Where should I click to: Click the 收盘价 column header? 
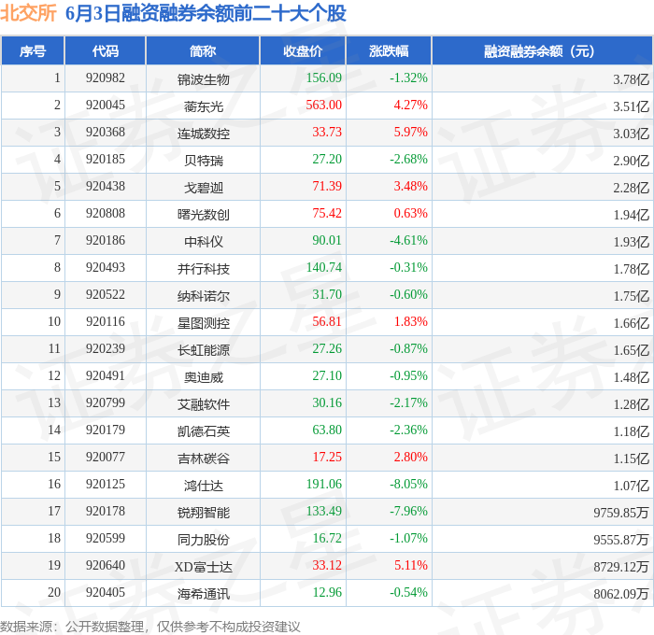pyautogui.click(x=303, y=50)
